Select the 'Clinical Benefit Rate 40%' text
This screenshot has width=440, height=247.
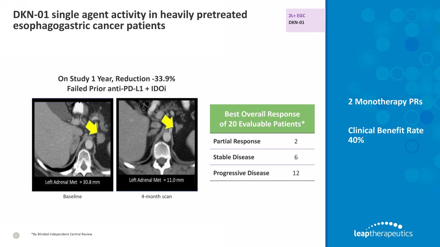tap(386, 135)
